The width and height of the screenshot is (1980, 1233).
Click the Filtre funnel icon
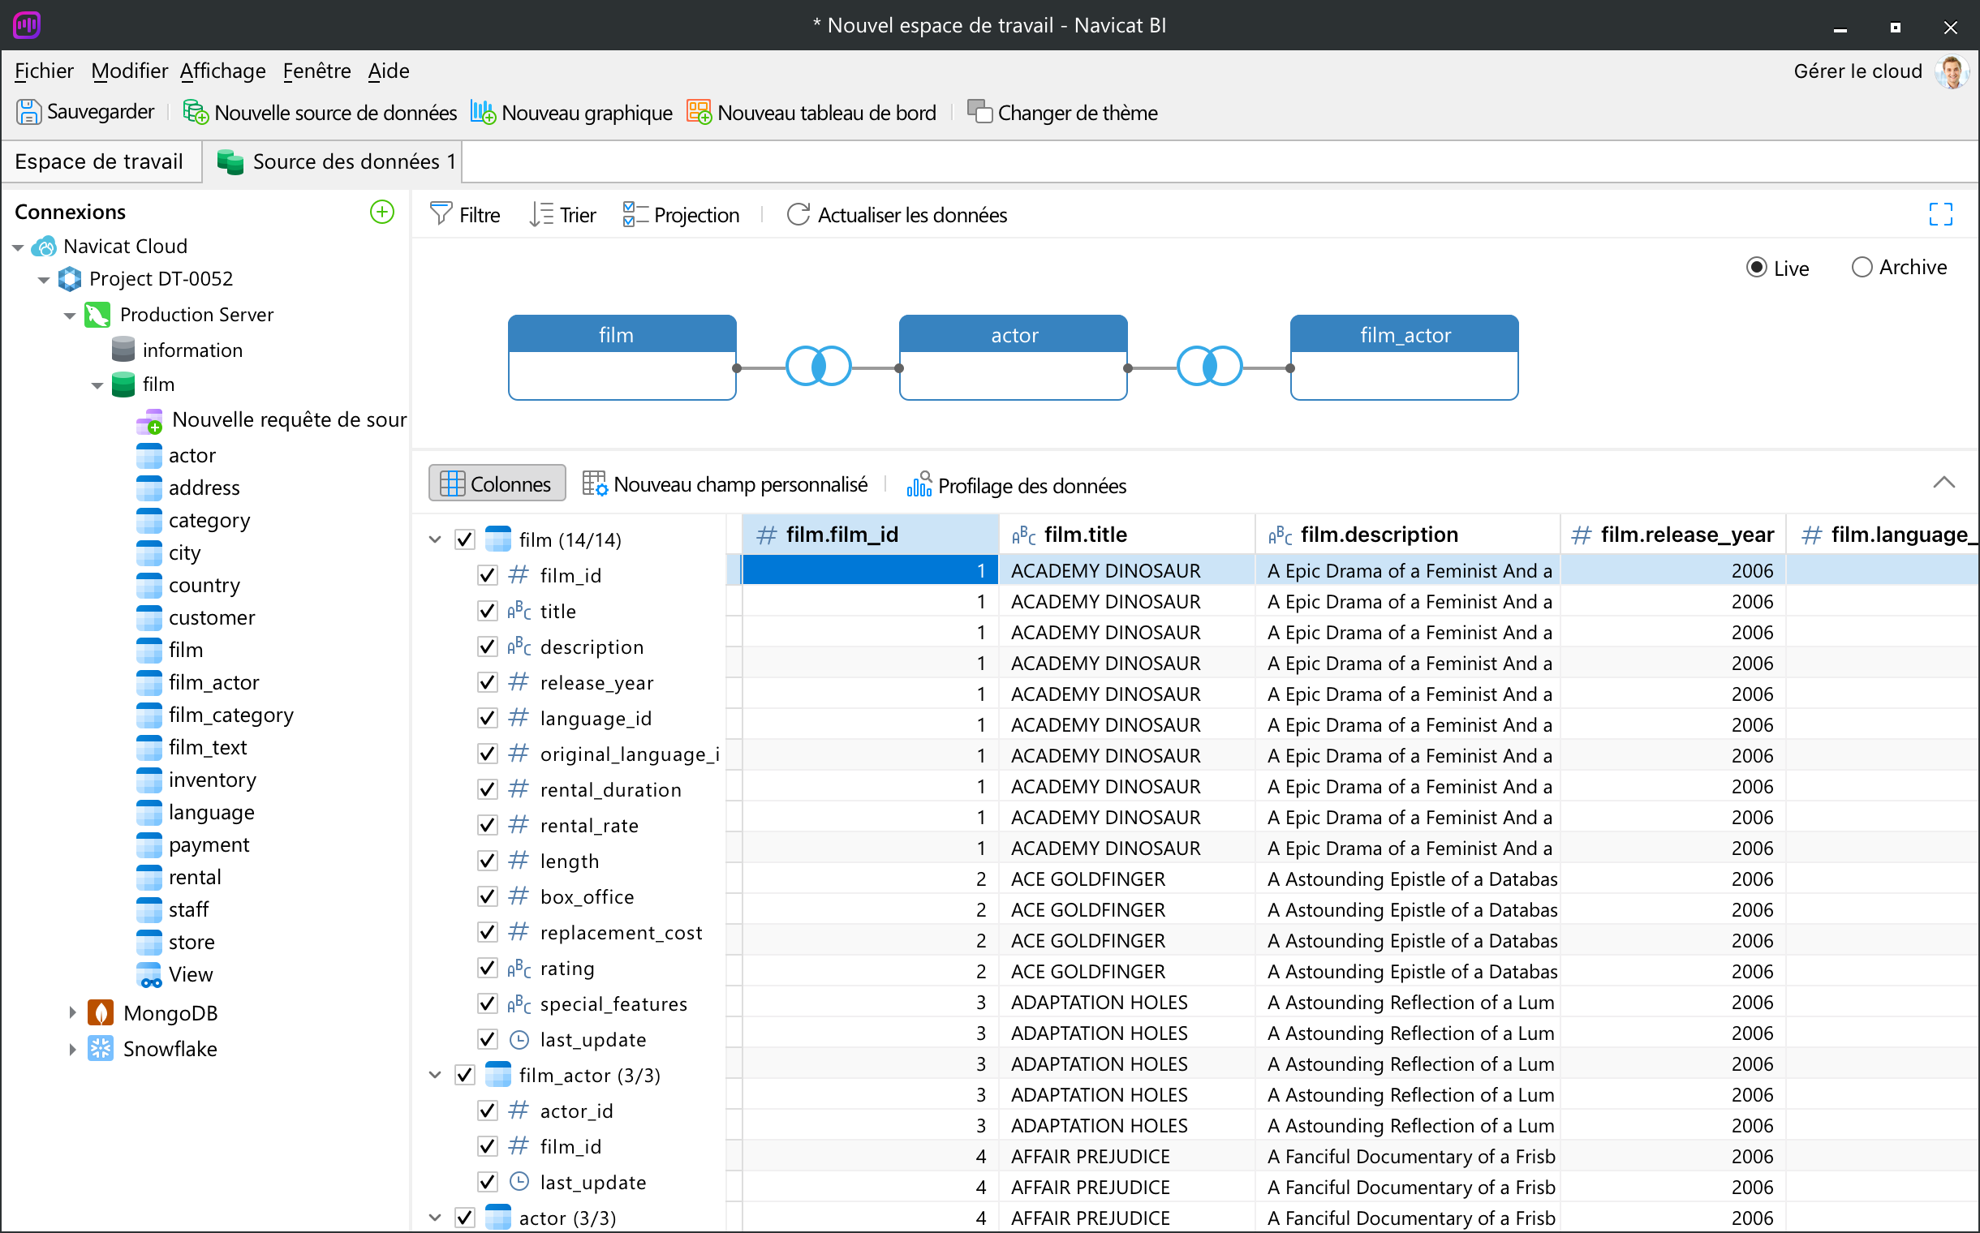coord(441,214)
